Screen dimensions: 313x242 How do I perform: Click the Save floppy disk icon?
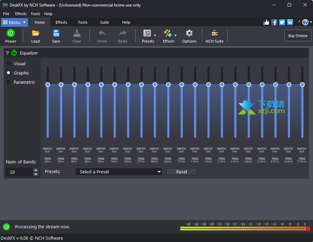[56, 33]
